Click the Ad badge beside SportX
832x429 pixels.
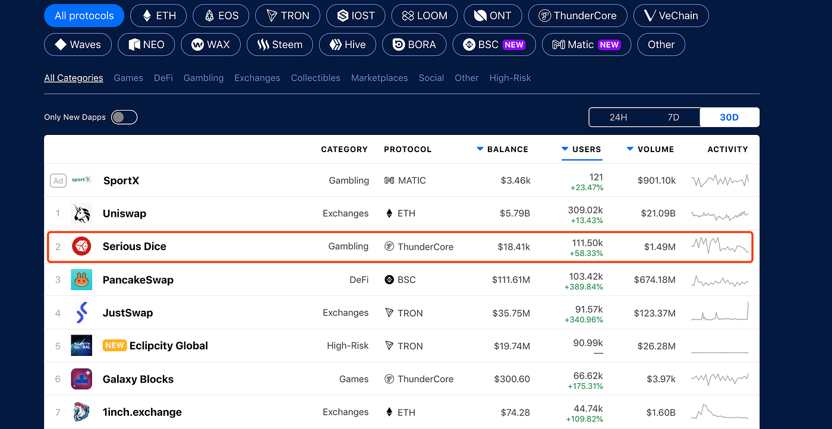pos(58,181)
